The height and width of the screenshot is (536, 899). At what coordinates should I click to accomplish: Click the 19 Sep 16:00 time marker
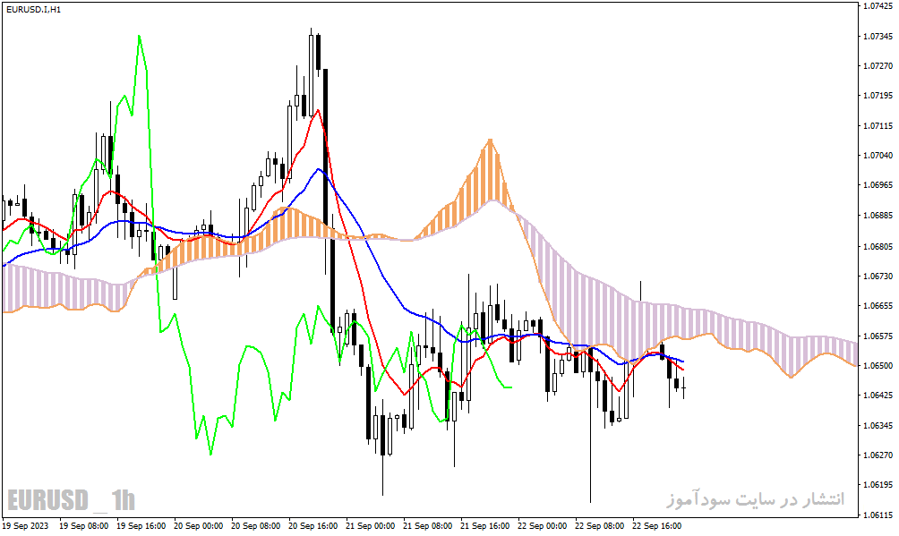click(141, 525)
